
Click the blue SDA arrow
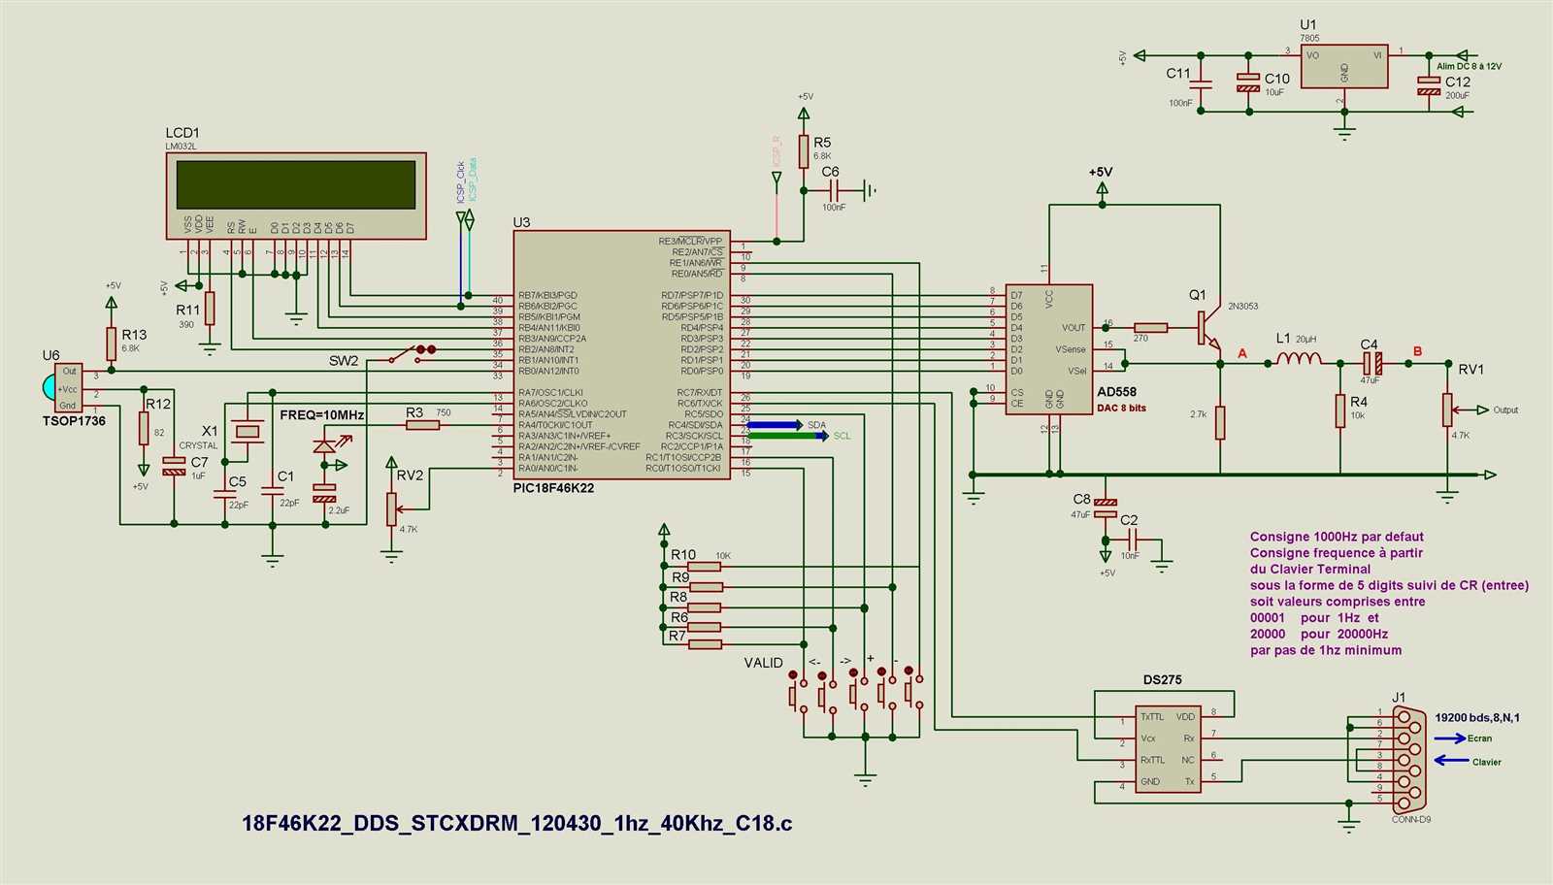[x=775, y=425]
